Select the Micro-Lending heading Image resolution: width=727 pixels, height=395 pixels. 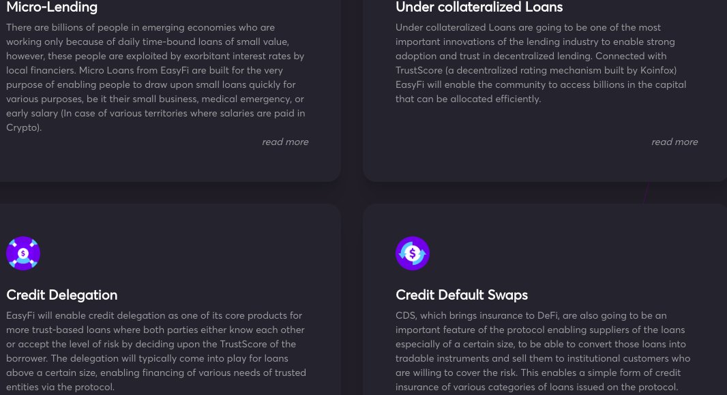click(52, 7)
